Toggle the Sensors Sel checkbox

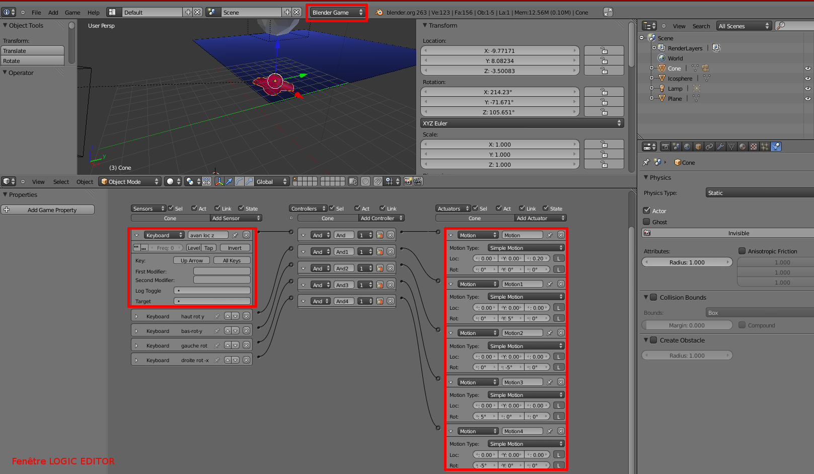point(171,208)
